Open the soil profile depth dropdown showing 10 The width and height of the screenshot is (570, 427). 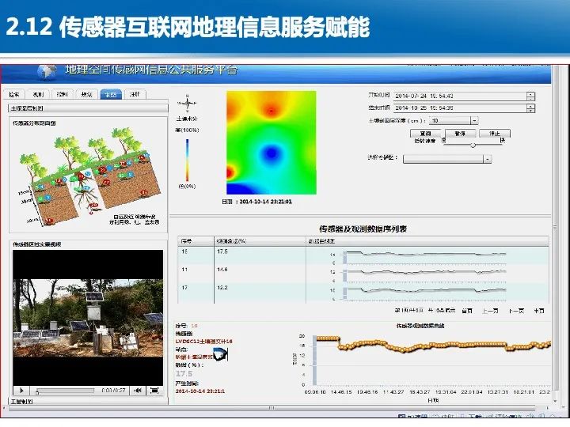[454, 120]
